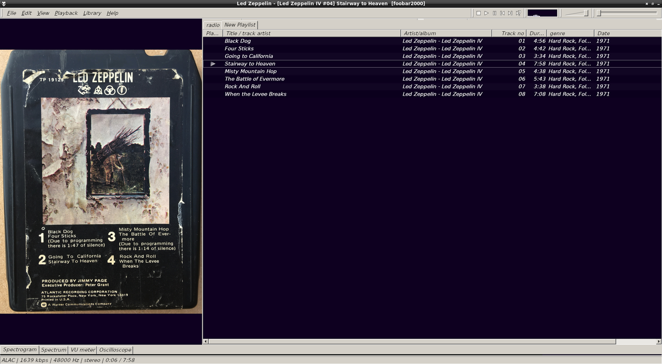Click duration 7:58 in the playlist
Screen dimensions: 662x364
(x=539, y=64)
